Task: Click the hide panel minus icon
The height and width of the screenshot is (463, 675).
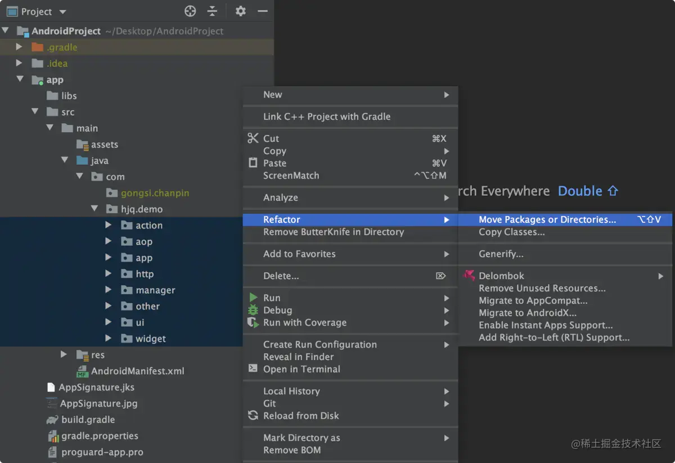Action: 262,11
